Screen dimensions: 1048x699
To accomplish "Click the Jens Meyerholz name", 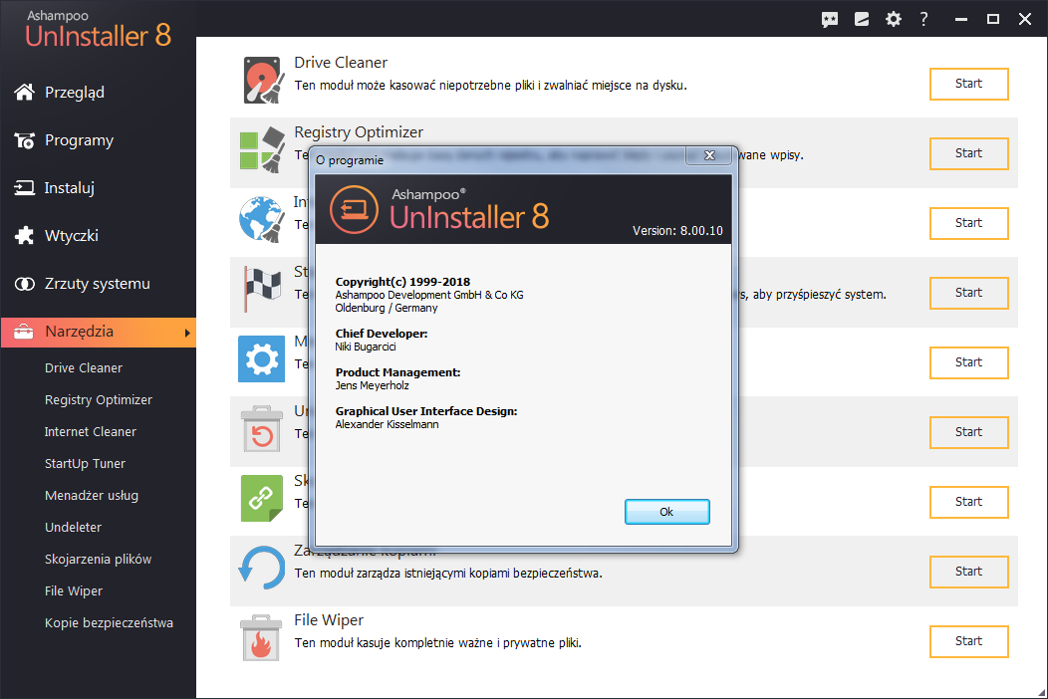I will tap(373, 385).
